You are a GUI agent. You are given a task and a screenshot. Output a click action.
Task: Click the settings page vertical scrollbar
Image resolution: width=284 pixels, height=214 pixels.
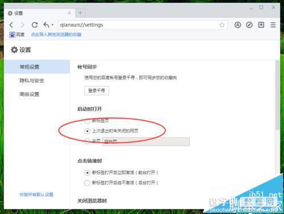(278, 95)
